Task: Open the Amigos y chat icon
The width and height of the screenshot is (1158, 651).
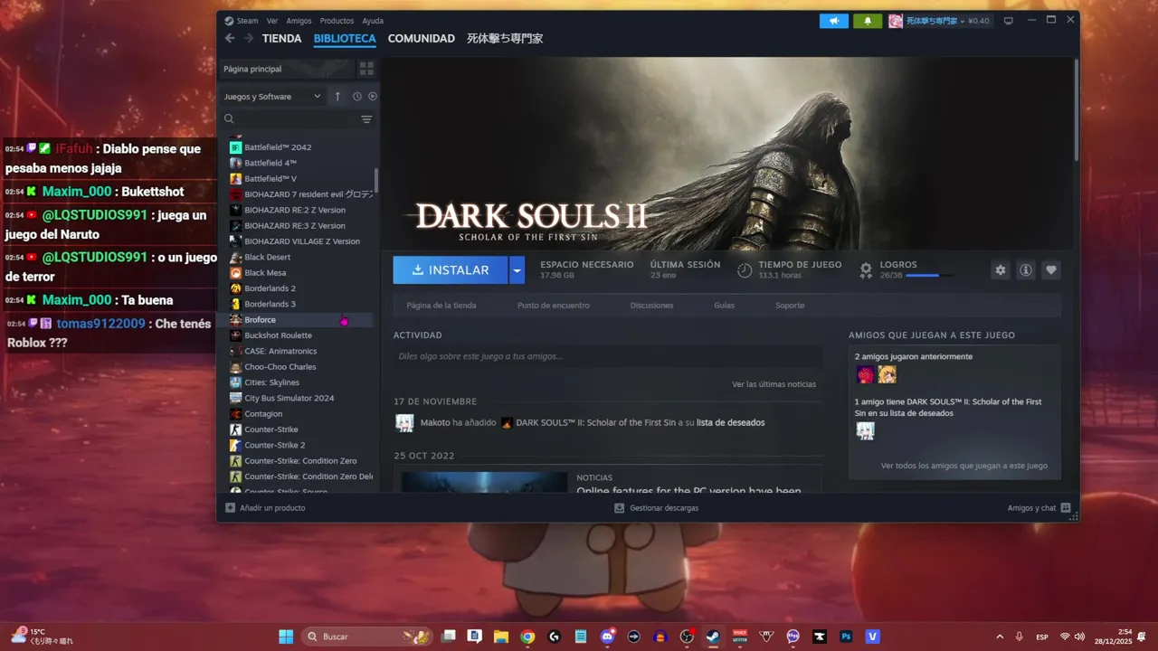Action: click(1066, 508)
